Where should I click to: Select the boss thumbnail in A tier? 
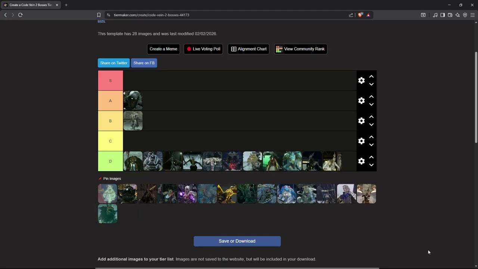pyautogui.click(x=133, y=101)
